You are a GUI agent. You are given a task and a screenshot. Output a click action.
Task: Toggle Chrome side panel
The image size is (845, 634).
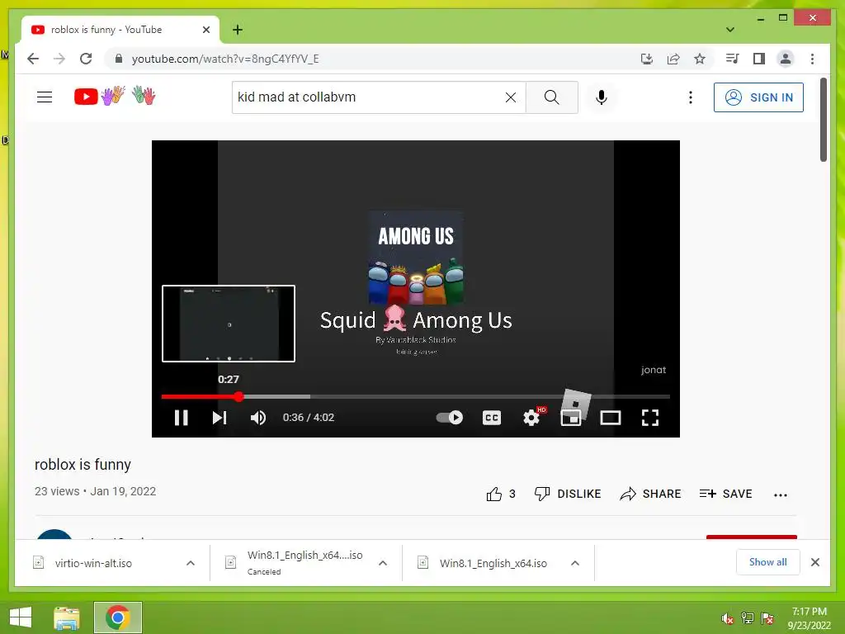759,59
